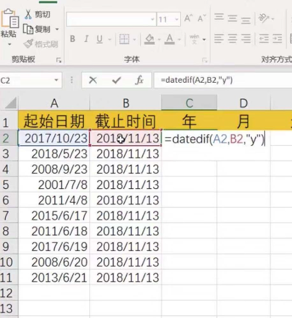Click cell containing 2017/10/23

coord(54,138)
